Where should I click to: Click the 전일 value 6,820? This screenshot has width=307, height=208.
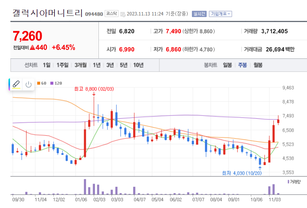click(127, 31)
